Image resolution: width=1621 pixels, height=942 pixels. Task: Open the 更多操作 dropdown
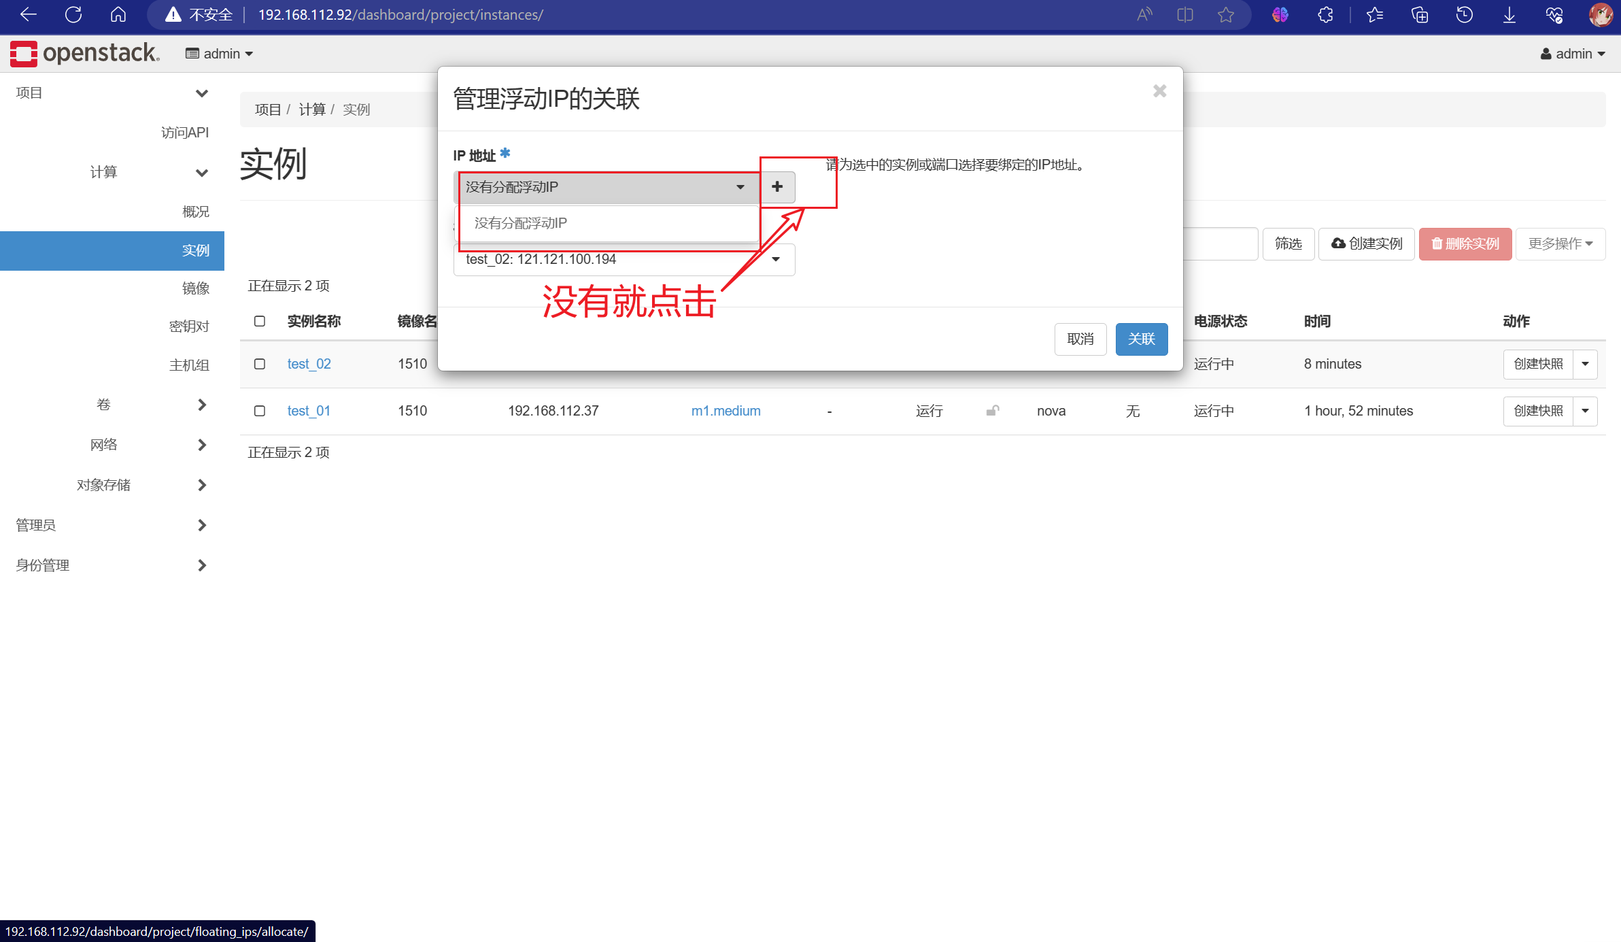click(1560, 243)
